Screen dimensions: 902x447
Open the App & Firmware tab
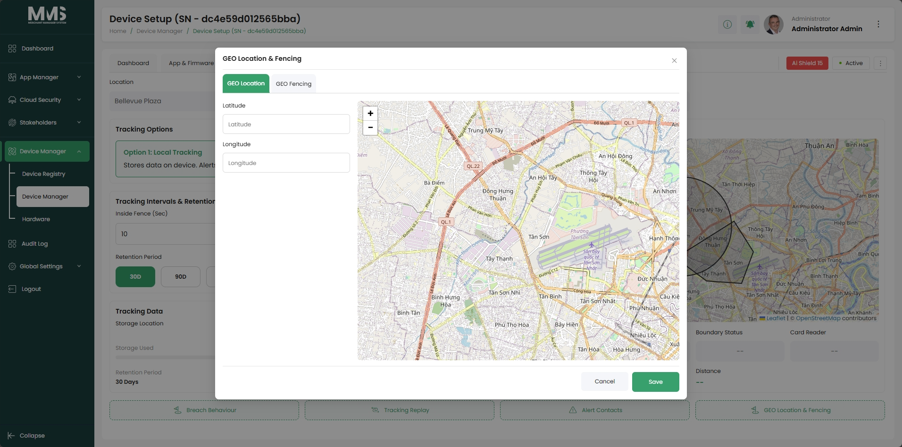(x=191, y=63)
